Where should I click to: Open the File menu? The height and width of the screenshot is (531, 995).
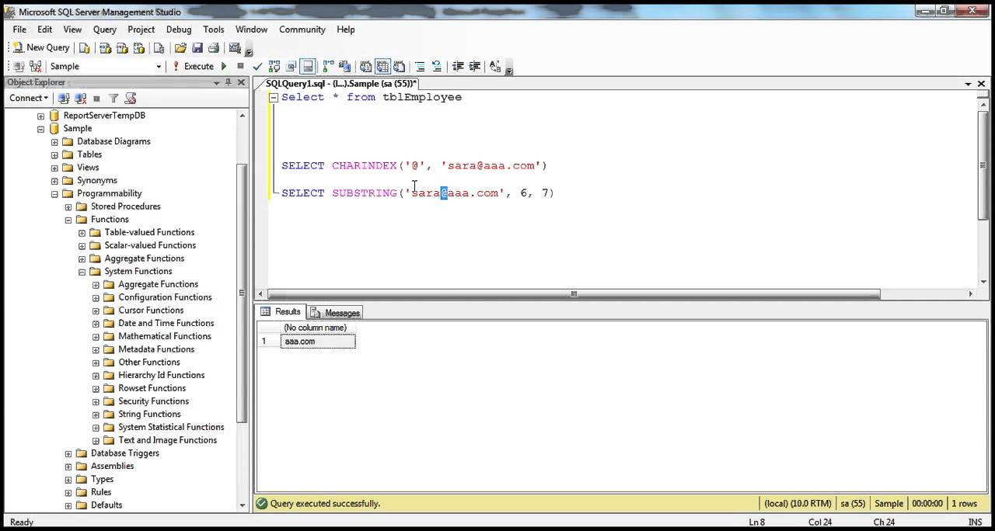(x=19, y=29)
